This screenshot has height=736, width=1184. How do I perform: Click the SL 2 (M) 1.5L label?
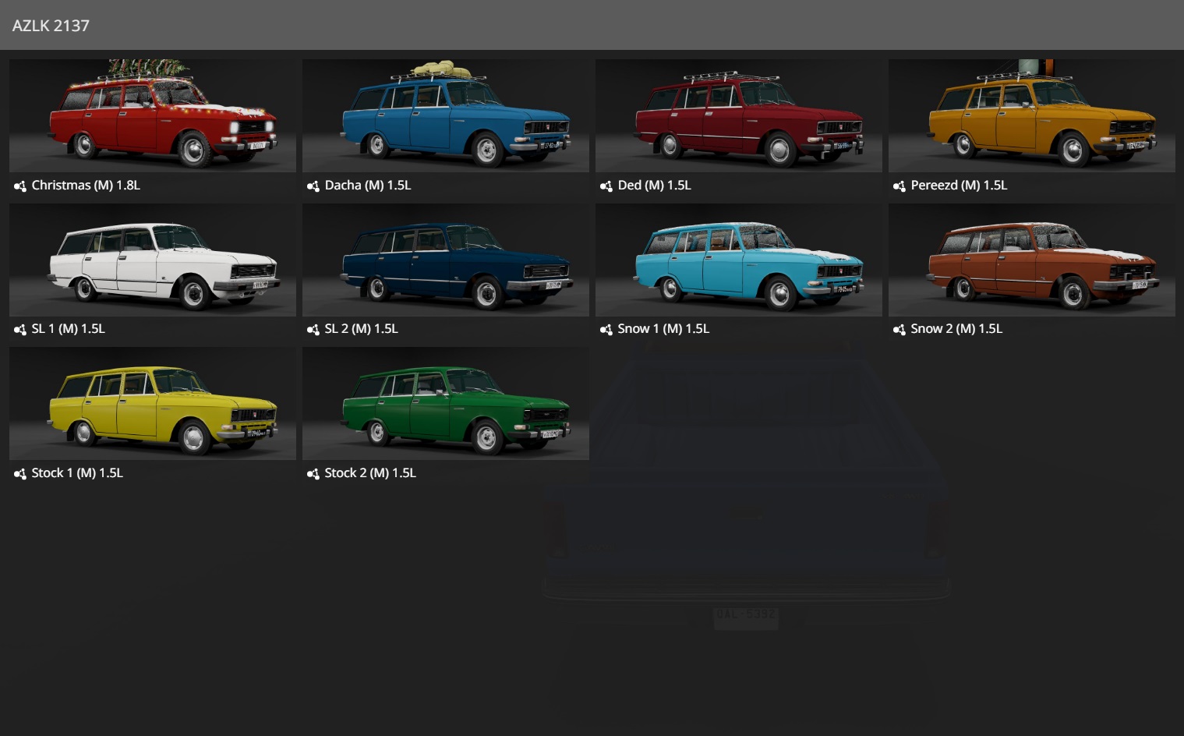pos(361,329)
